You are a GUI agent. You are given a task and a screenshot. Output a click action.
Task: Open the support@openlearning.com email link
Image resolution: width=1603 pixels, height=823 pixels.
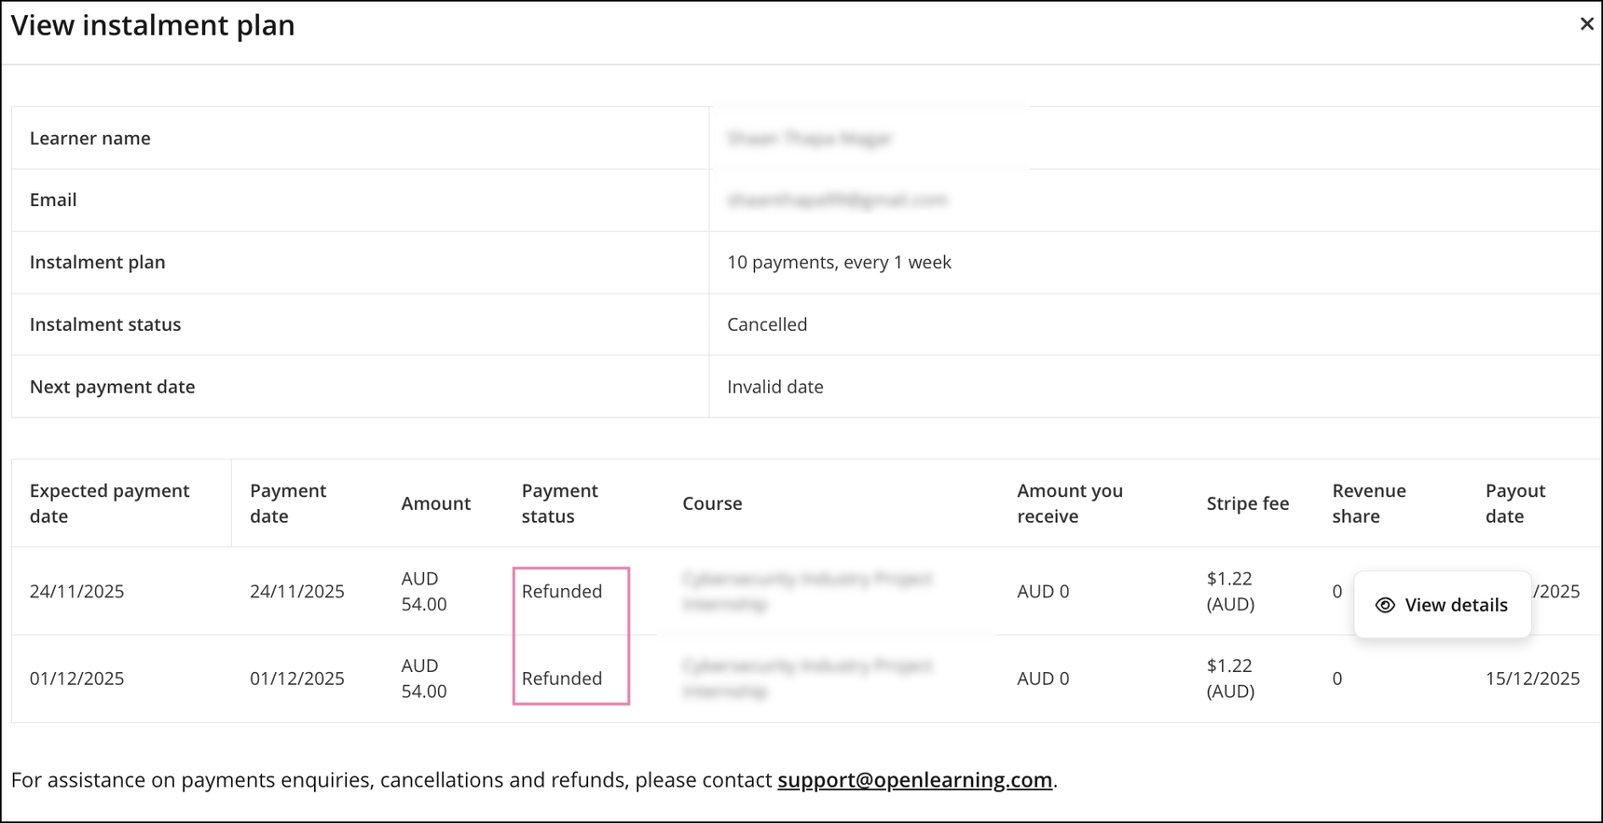[x=914, y=779]
